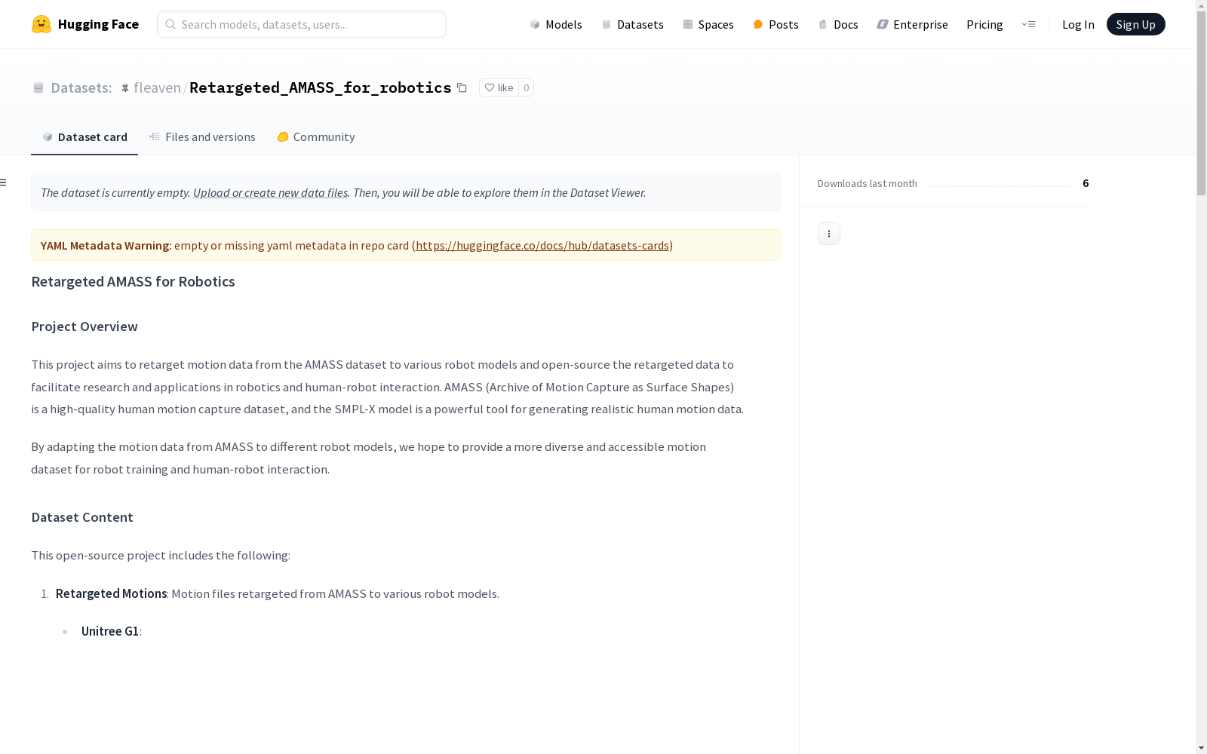
Task: Click the like count showing 0
Action: pos(527,87)
